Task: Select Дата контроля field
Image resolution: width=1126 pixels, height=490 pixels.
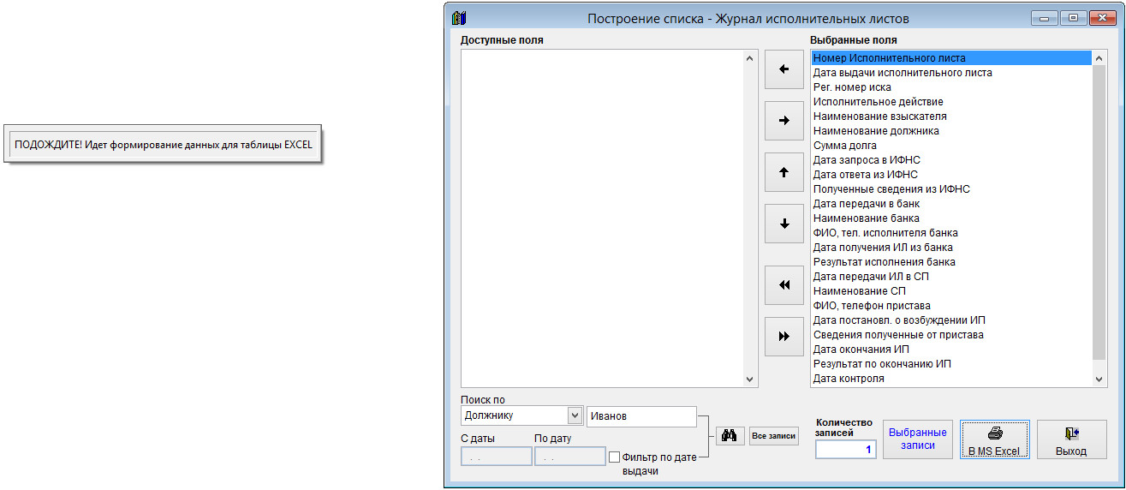Action: [x=951, y=379]
